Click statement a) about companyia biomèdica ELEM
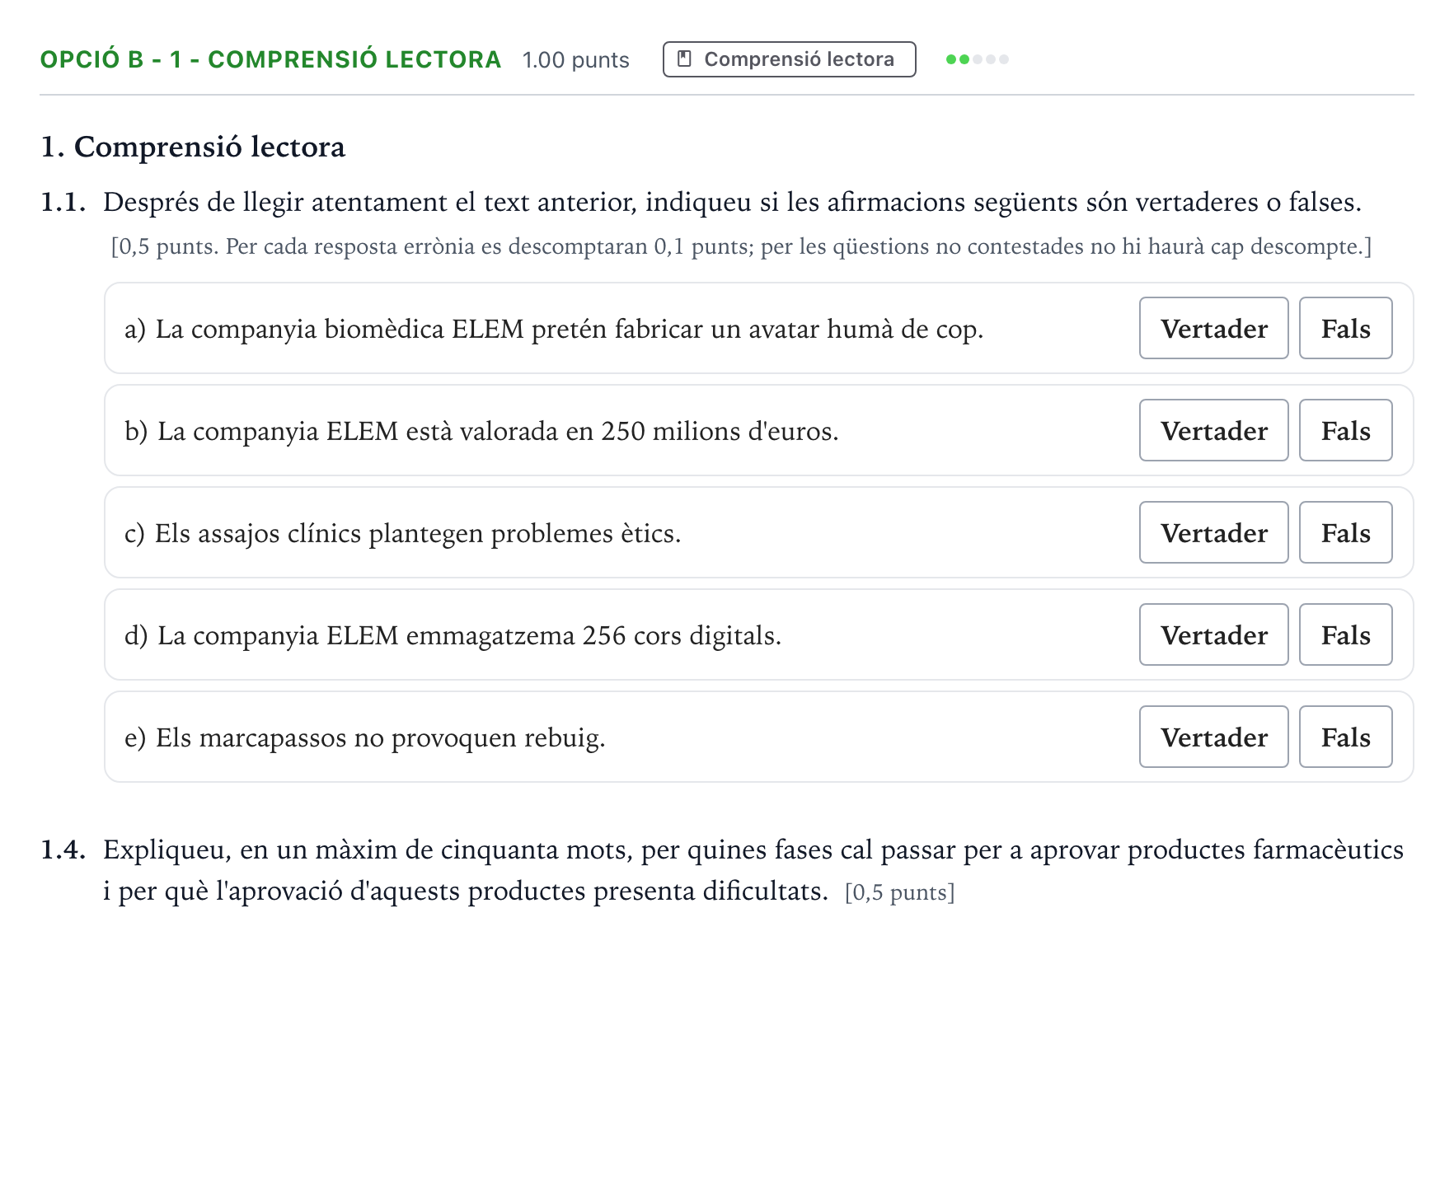The height and width of the screenshot is (1203, 1454). (x=554, y=329)
